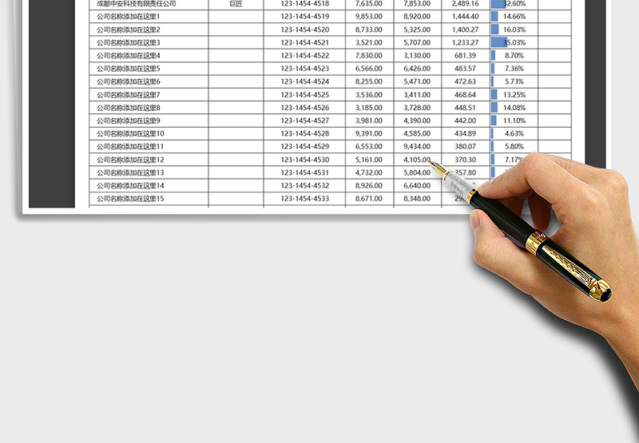This screenshot has width=639, height=443.
Task: Select company cell 公司名称添加在这里14
Action: [149, 186]
